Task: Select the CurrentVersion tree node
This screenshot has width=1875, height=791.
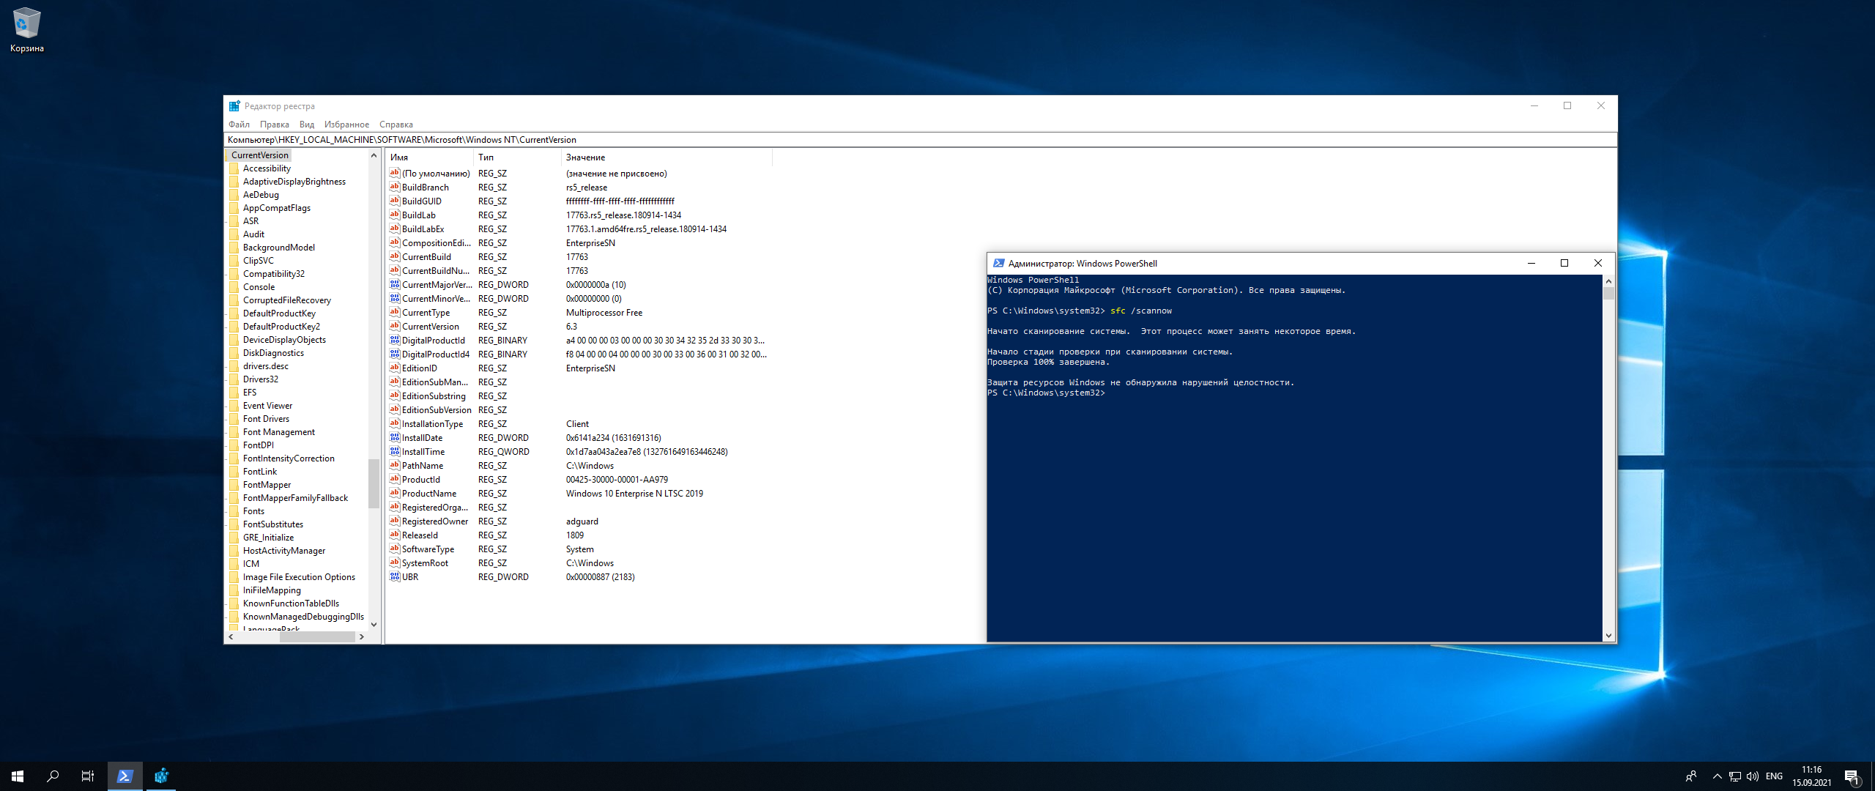Action: [260, 155]
